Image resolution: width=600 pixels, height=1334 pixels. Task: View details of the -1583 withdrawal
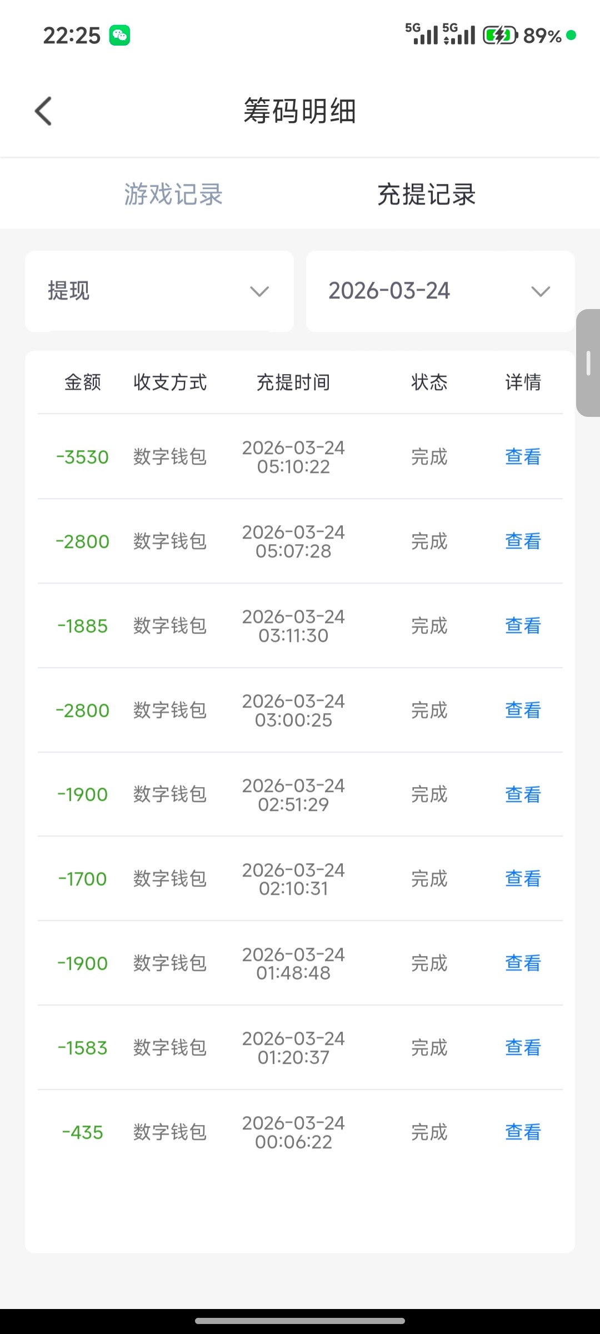[x=523, y=1048]
